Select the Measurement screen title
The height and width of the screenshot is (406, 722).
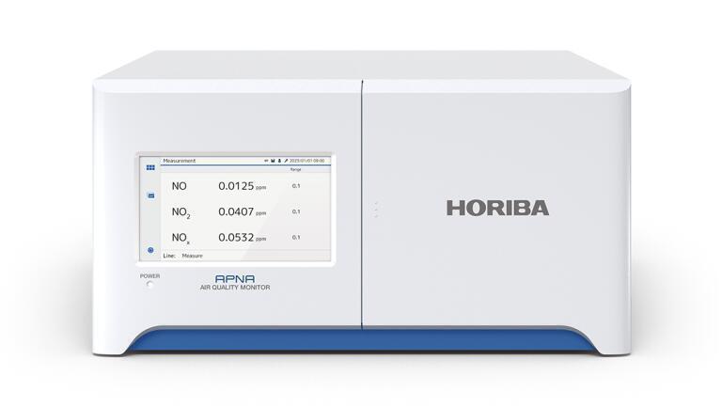(180, 161)
